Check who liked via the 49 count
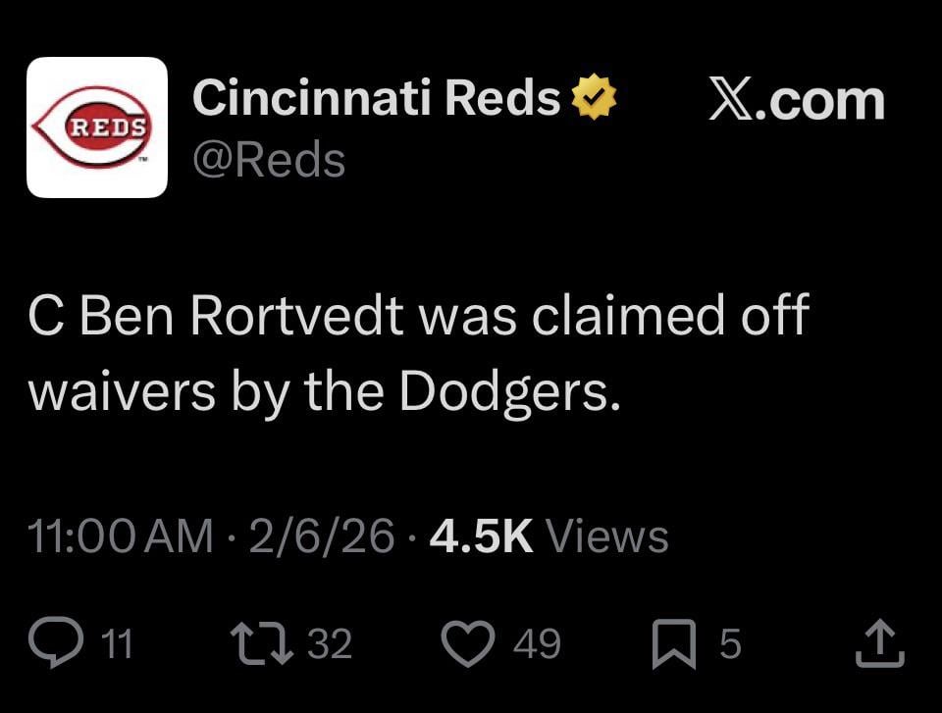Image resolution: width=942 pixels, height=713 pixels. pos(535,644)
